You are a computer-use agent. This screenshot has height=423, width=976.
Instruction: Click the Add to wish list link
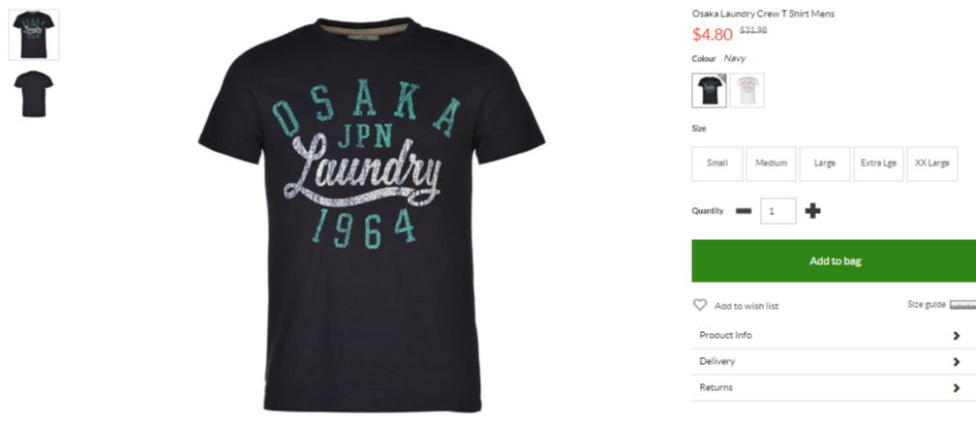click(747, 306)
